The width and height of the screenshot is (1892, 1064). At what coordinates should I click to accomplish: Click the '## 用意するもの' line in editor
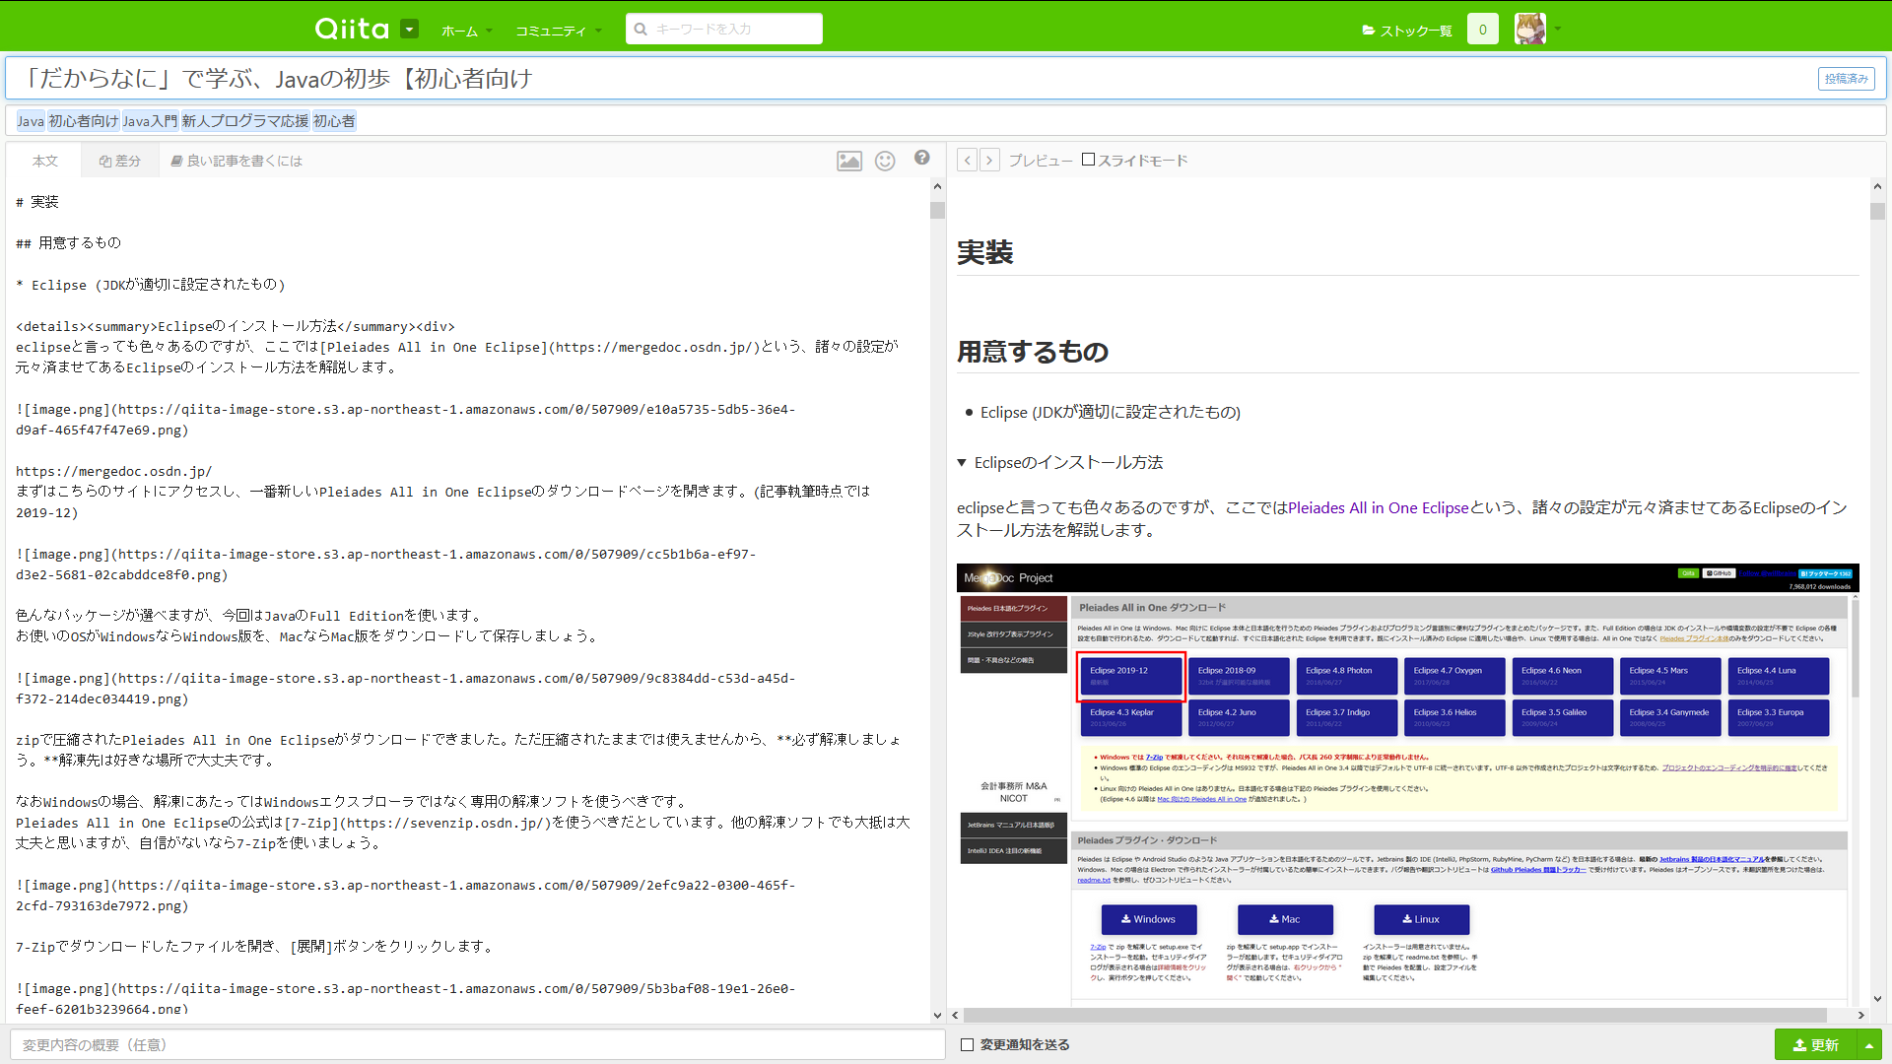coord(68,242)
